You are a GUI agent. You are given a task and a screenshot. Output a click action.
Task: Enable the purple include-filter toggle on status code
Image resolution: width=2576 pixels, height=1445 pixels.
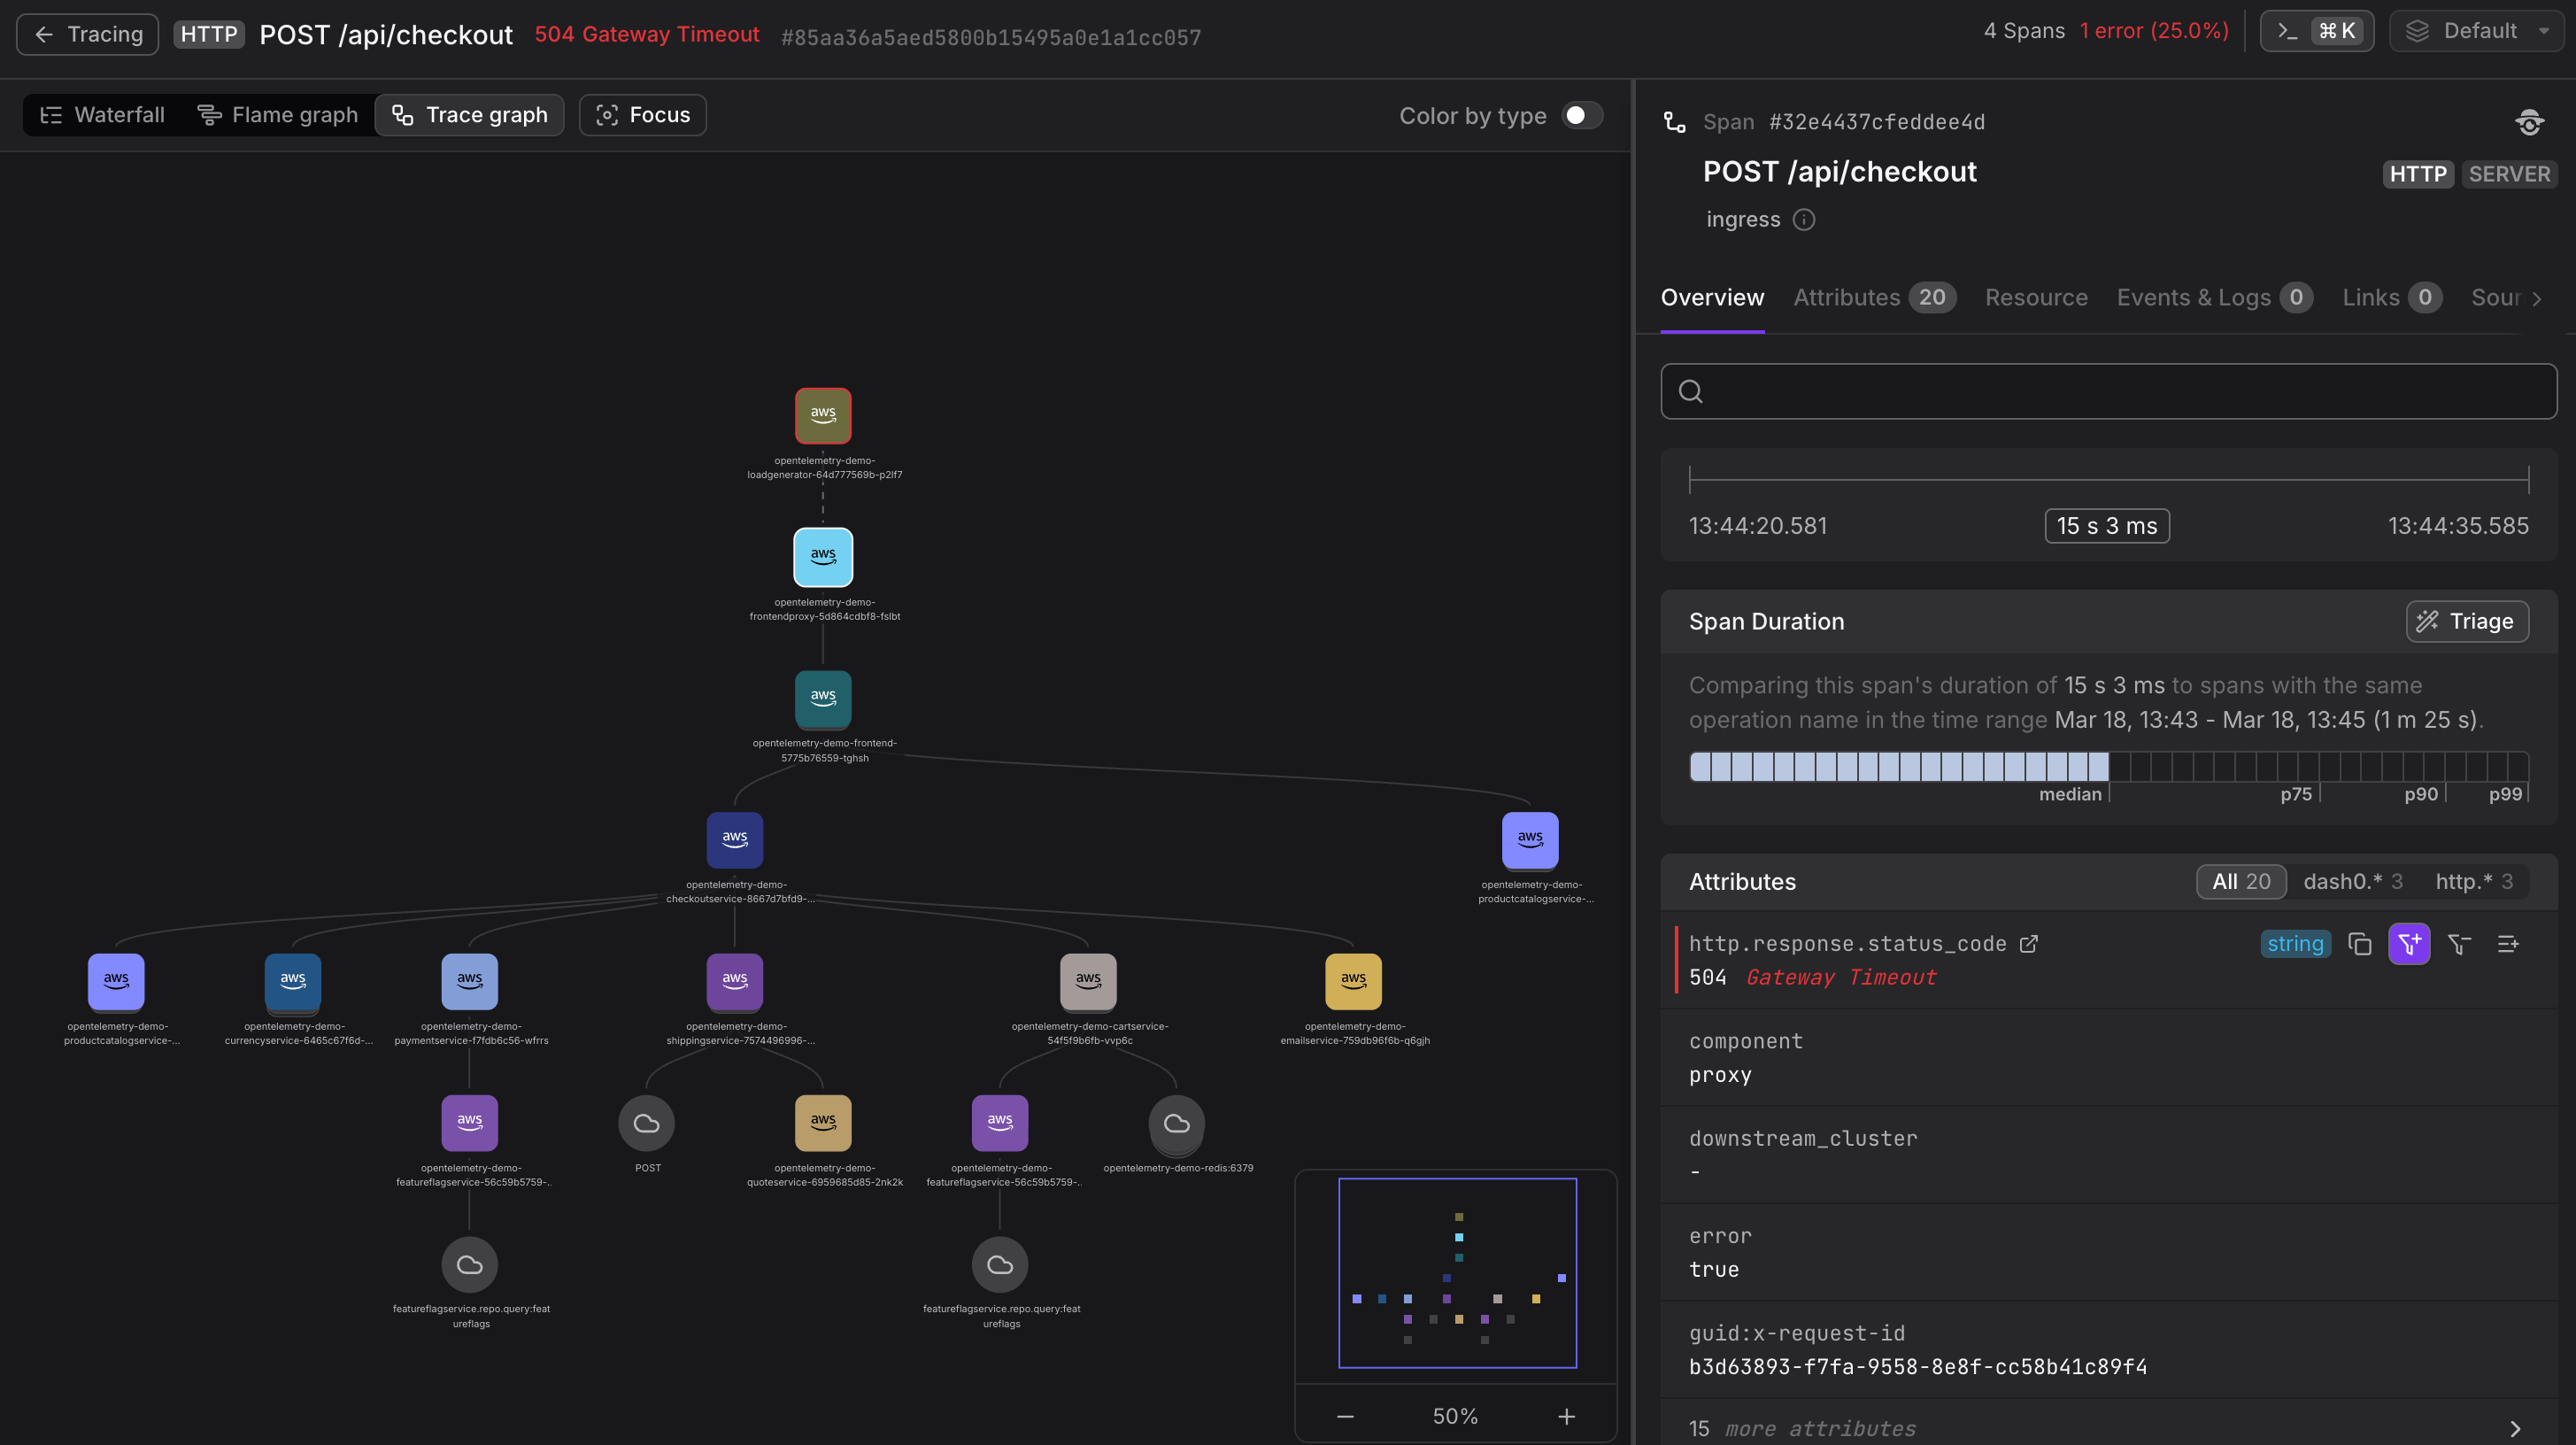[2409, 943]
